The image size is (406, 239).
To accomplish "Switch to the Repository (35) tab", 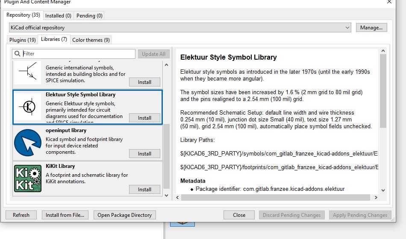I will pos(23,15).
